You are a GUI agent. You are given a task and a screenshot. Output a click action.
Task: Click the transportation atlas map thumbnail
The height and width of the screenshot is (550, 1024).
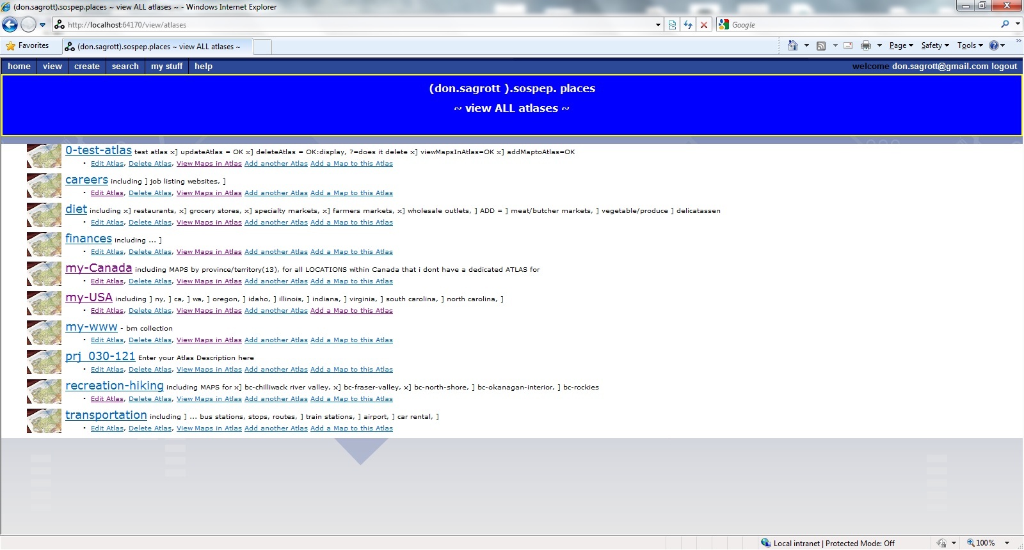[x=44, y=421]
